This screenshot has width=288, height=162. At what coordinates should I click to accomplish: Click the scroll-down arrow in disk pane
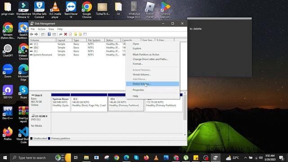[x=185, y=135]
